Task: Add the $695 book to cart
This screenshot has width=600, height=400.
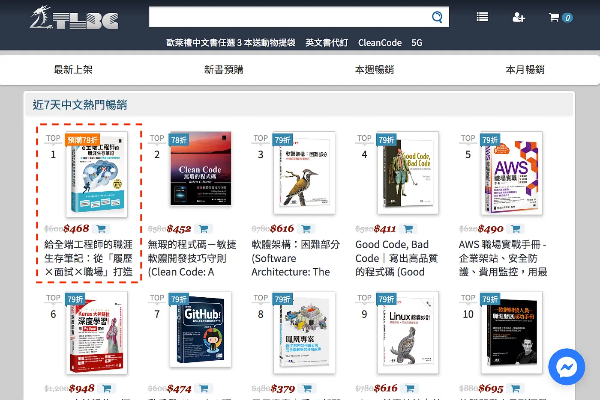Action: 516,388
